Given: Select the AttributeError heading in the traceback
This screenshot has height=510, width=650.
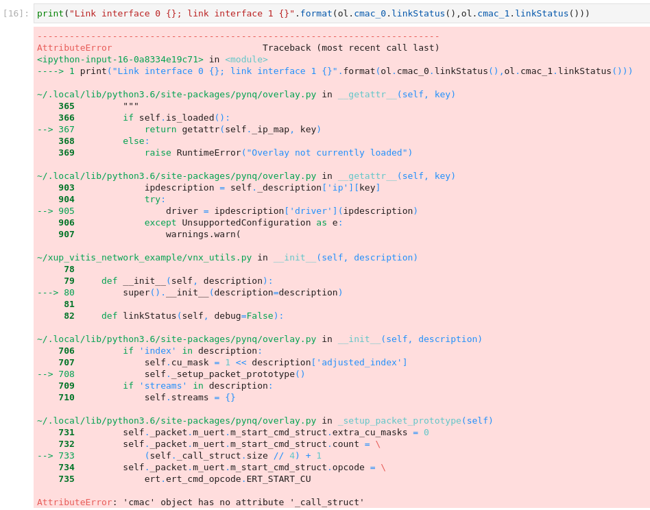Looking at the screenshot, I should pyautogui.click(x=75, y=48).
